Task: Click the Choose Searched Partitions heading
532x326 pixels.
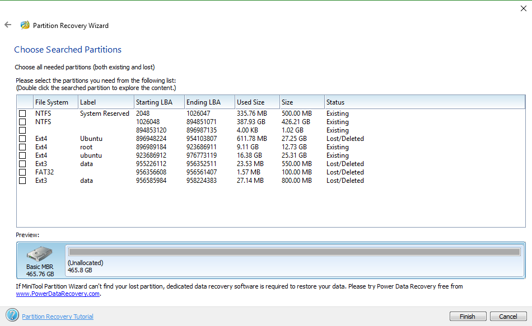Action: click(x=68, y=49)
